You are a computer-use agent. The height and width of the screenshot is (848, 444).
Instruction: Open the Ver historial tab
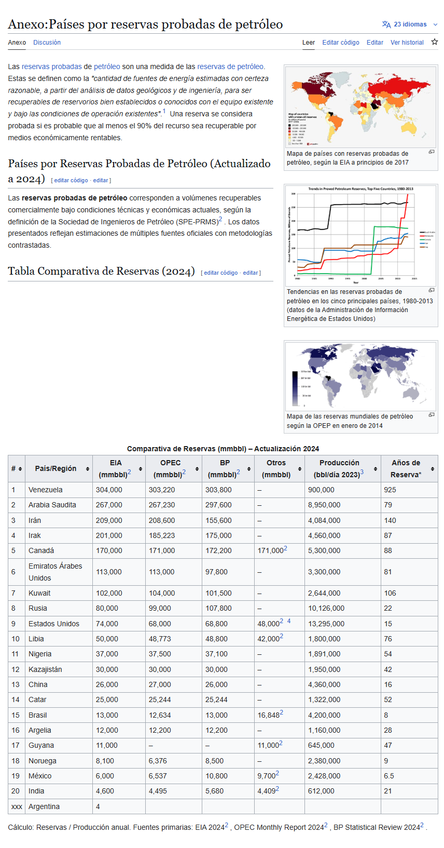click(x=407, y=43)
